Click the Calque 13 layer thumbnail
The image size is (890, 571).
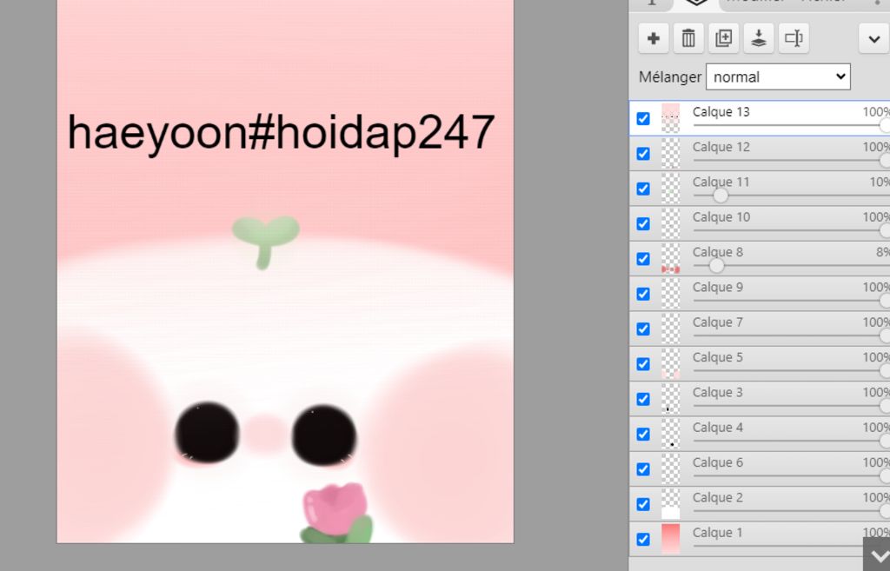(670, 118)
